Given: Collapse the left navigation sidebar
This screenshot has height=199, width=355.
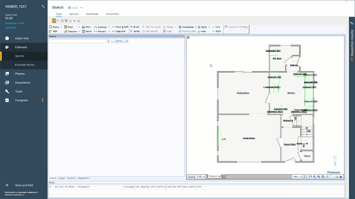Looking at the screenshot, I should click(43, 6).
